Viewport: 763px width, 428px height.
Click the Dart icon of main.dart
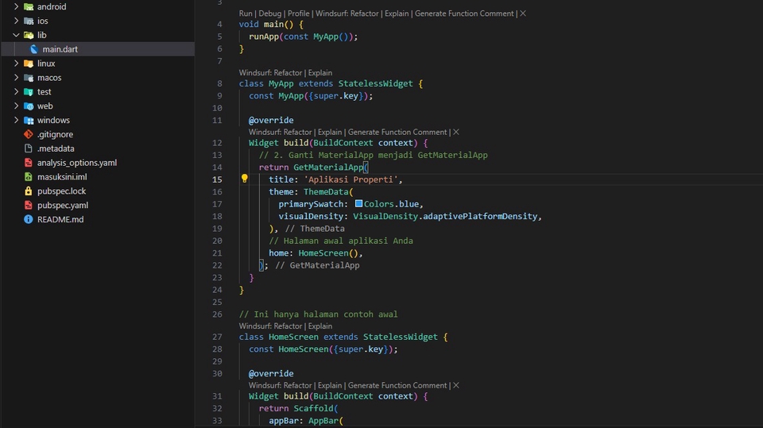click(33, 49)
